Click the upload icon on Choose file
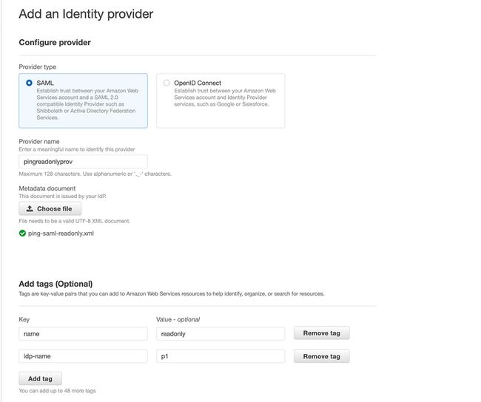Viewport: 481px width, 402px height. tap(30, 208)
